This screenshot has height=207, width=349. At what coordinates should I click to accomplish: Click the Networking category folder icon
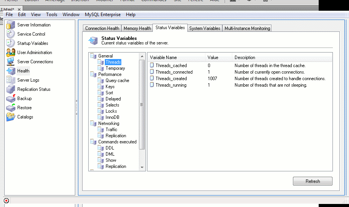[x=93, y=123]
